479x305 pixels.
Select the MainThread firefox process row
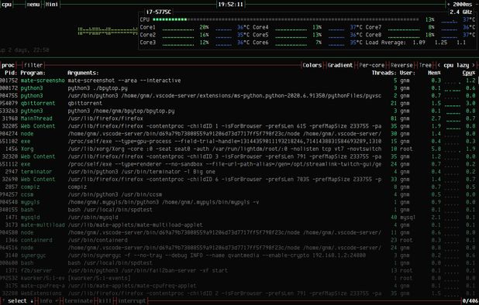(x=238, y=118)
